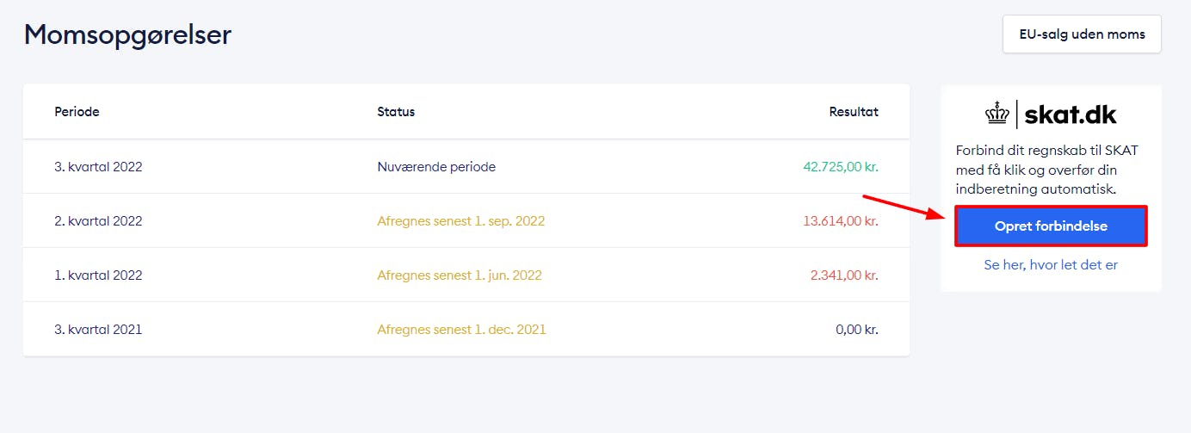This screenshot has height=433, width=1191.
Task: Open the 2. kvartal 2022 period row
Action: [x=466, y=221]
